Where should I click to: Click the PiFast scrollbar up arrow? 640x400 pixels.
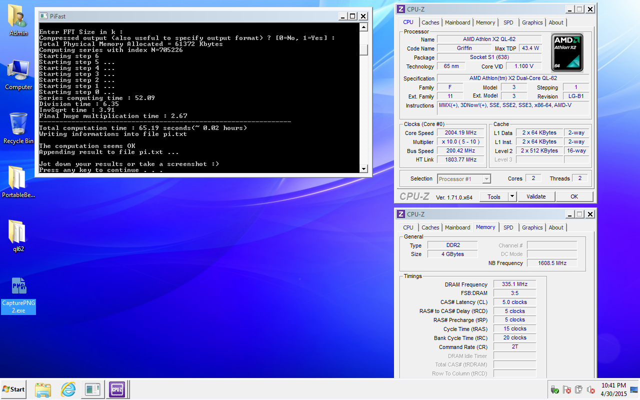363,27
